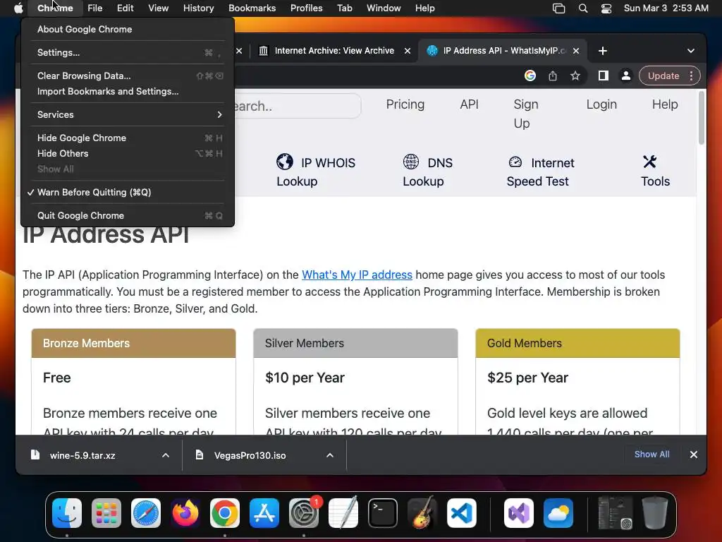Select Import Bookmarks and Settings...

[x=128, y=91]
